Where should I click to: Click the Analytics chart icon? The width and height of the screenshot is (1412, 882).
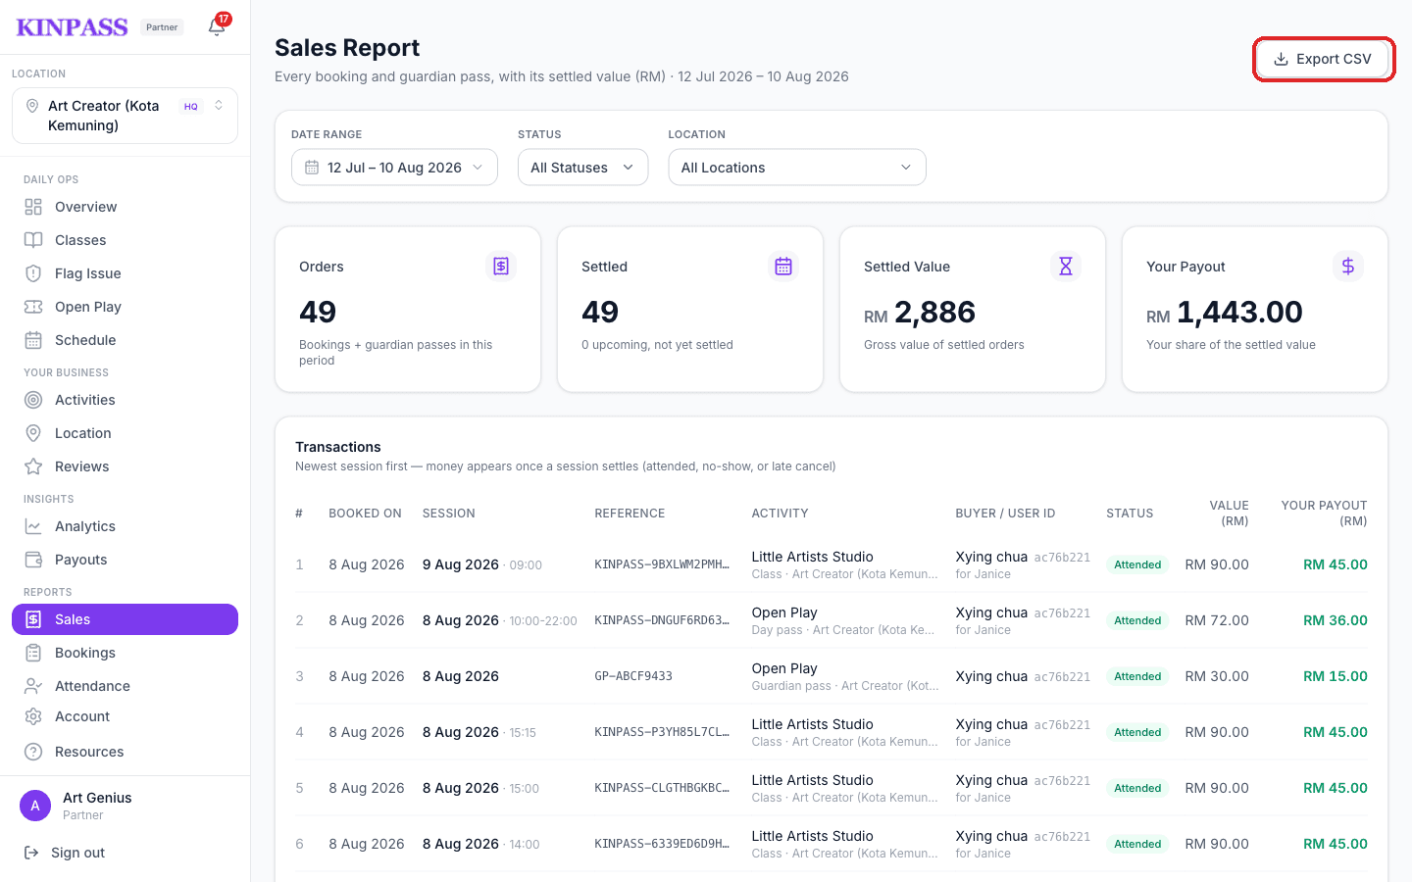[x=33, y=526]
